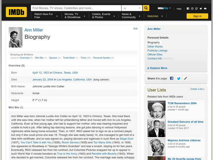Viewport: 213px width, 160px height.
Task: Jump to Personal Quotes section
Action: [102, 58]
